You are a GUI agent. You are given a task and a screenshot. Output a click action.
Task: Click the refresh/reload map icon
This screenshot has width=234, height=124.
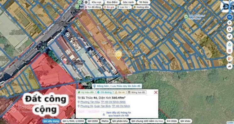tap(230, 30)
